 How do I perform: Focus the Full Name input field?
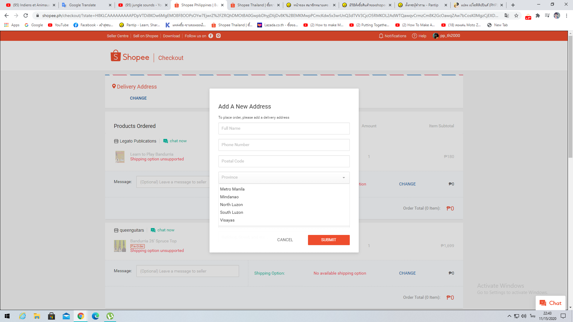284,129
